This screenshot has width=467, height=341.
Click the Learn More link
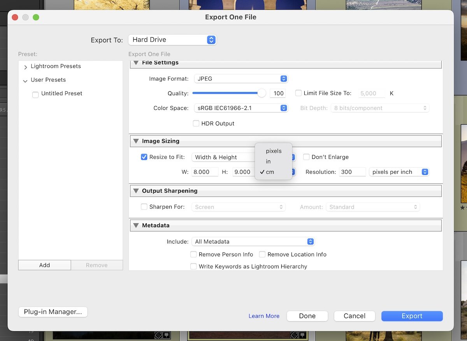[x=264, y=316]
